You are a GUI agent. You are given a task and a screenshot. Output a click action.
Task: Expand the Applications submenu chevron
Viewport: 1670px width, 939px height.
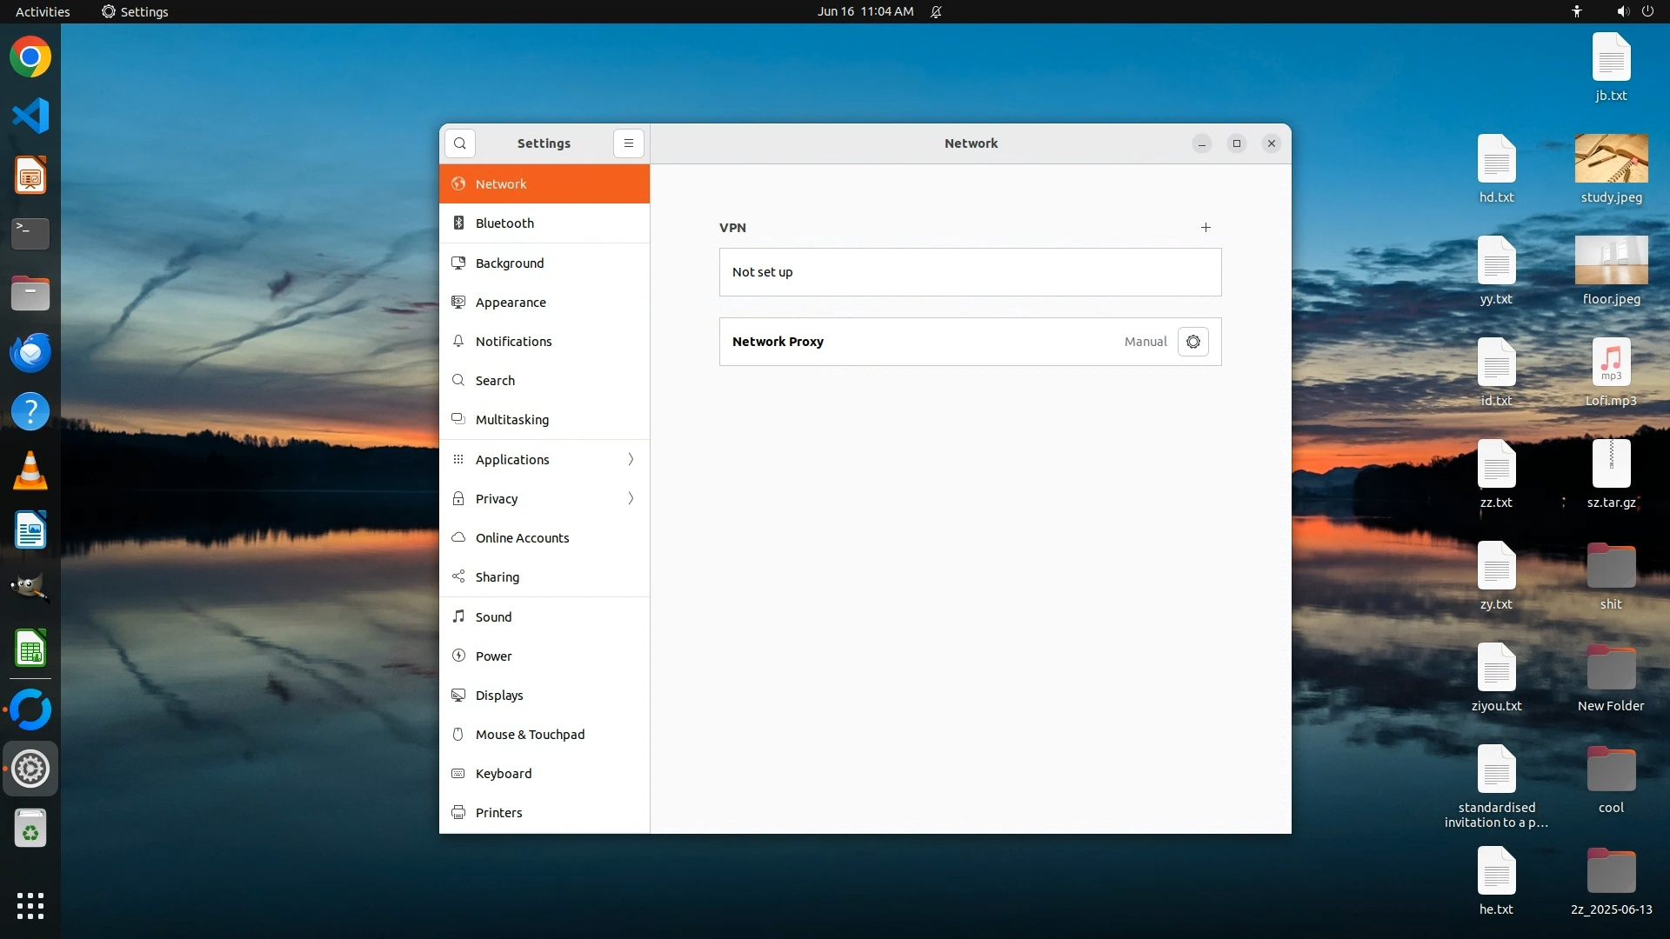631,459
